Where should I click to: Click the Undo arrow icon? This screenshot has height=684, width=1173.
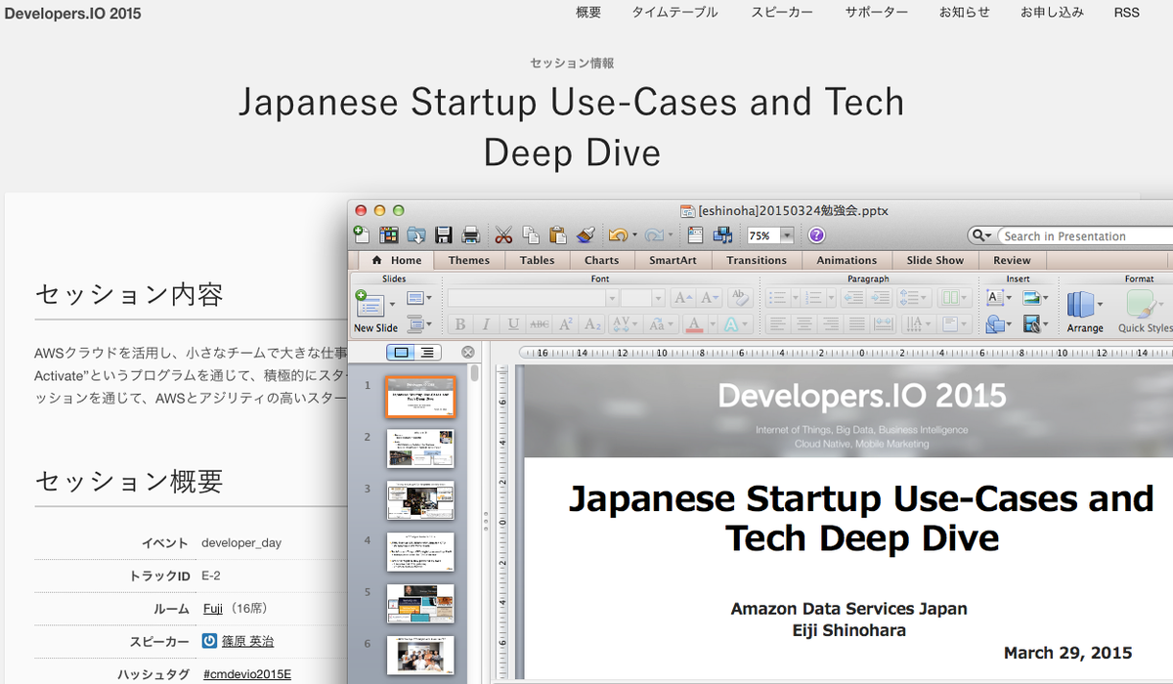click(618, 235)
